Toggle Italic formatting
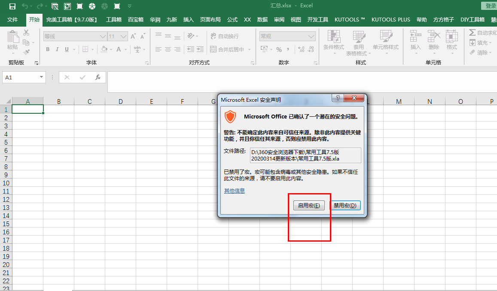Viewport: 497px width, 291px height. tap(57, 49)
